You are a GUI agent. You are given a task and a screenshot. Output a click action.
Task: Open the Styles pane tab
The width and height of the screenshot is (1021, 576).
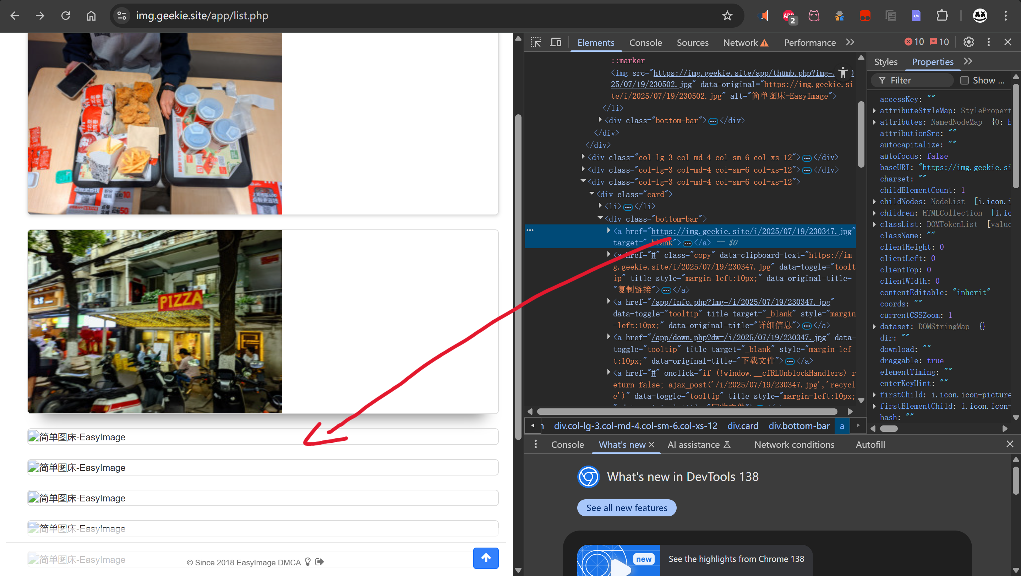point(885,62)
